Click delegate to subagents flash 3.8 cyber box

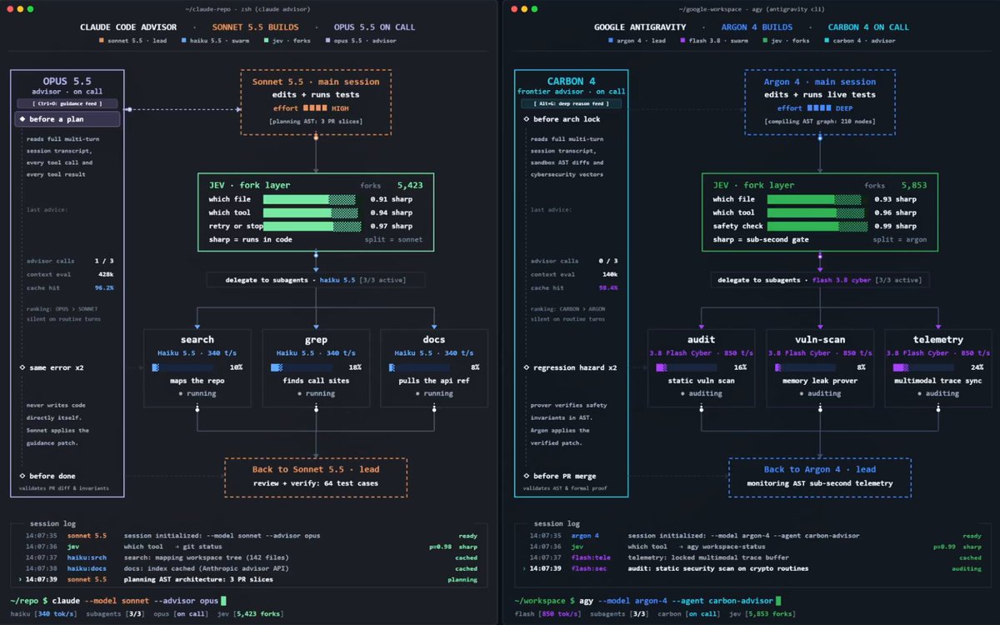click(x=820, y=280)
